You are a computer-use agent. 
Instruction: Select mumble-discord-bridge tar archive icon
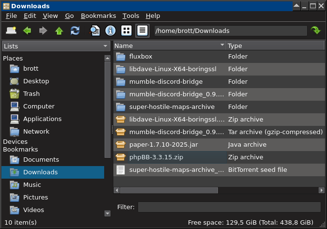tap(121, 132)
